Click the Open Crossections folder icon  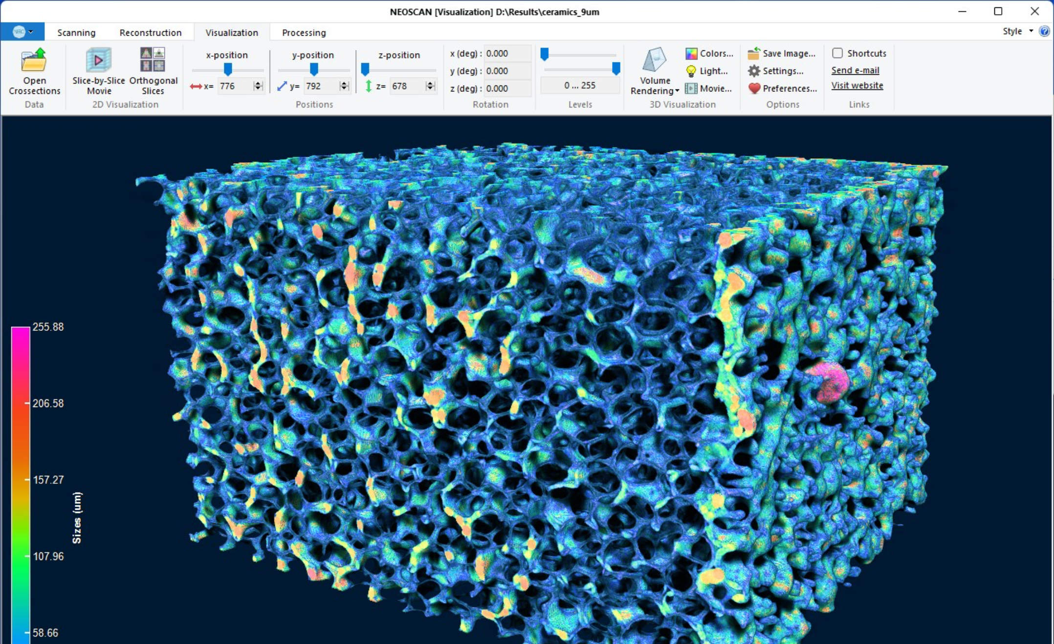(x=34, y=61)
